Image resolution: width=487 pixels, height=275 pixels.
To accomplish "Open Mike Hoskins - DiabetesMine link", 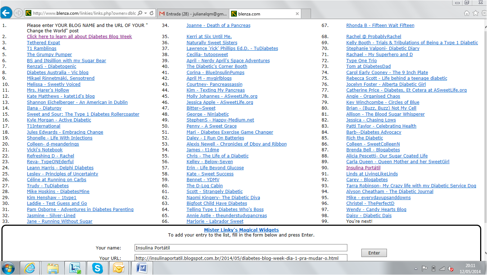I will pos(58,192).
